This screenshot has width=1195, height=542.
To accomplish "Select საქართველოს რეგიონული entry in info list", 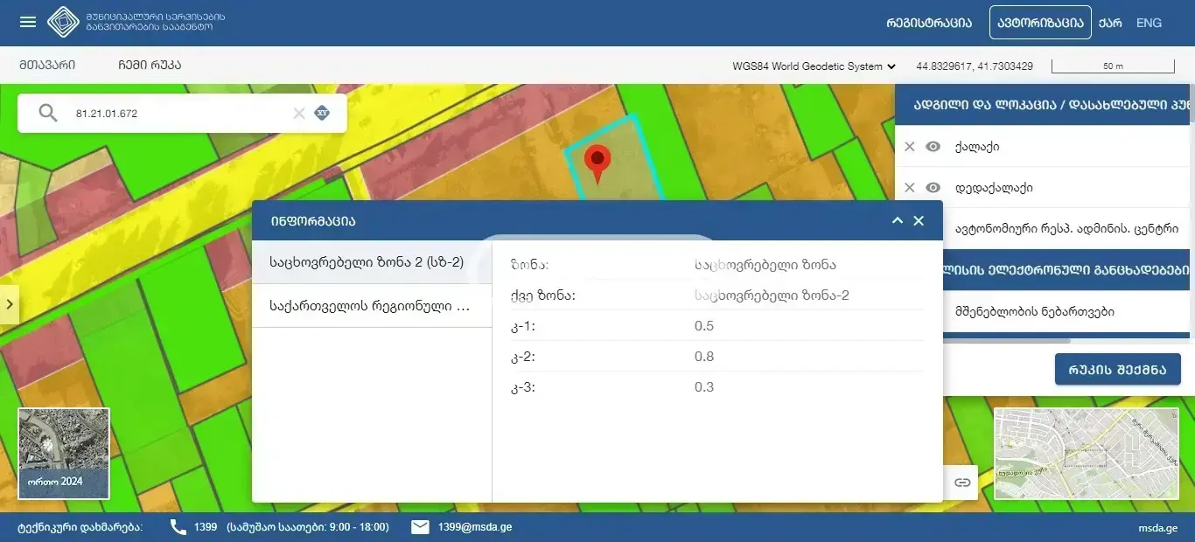I will point(372,306).
